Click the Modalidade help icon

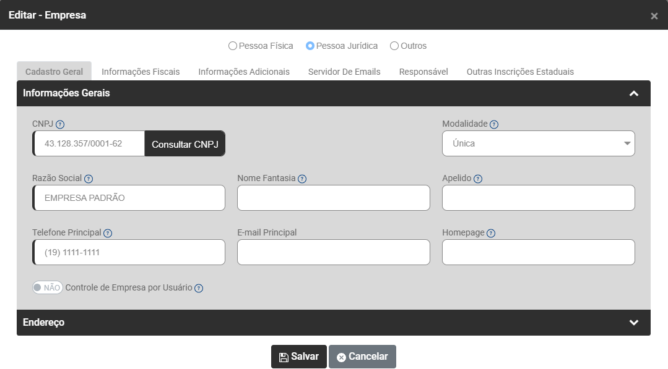(x=494, y=124)
